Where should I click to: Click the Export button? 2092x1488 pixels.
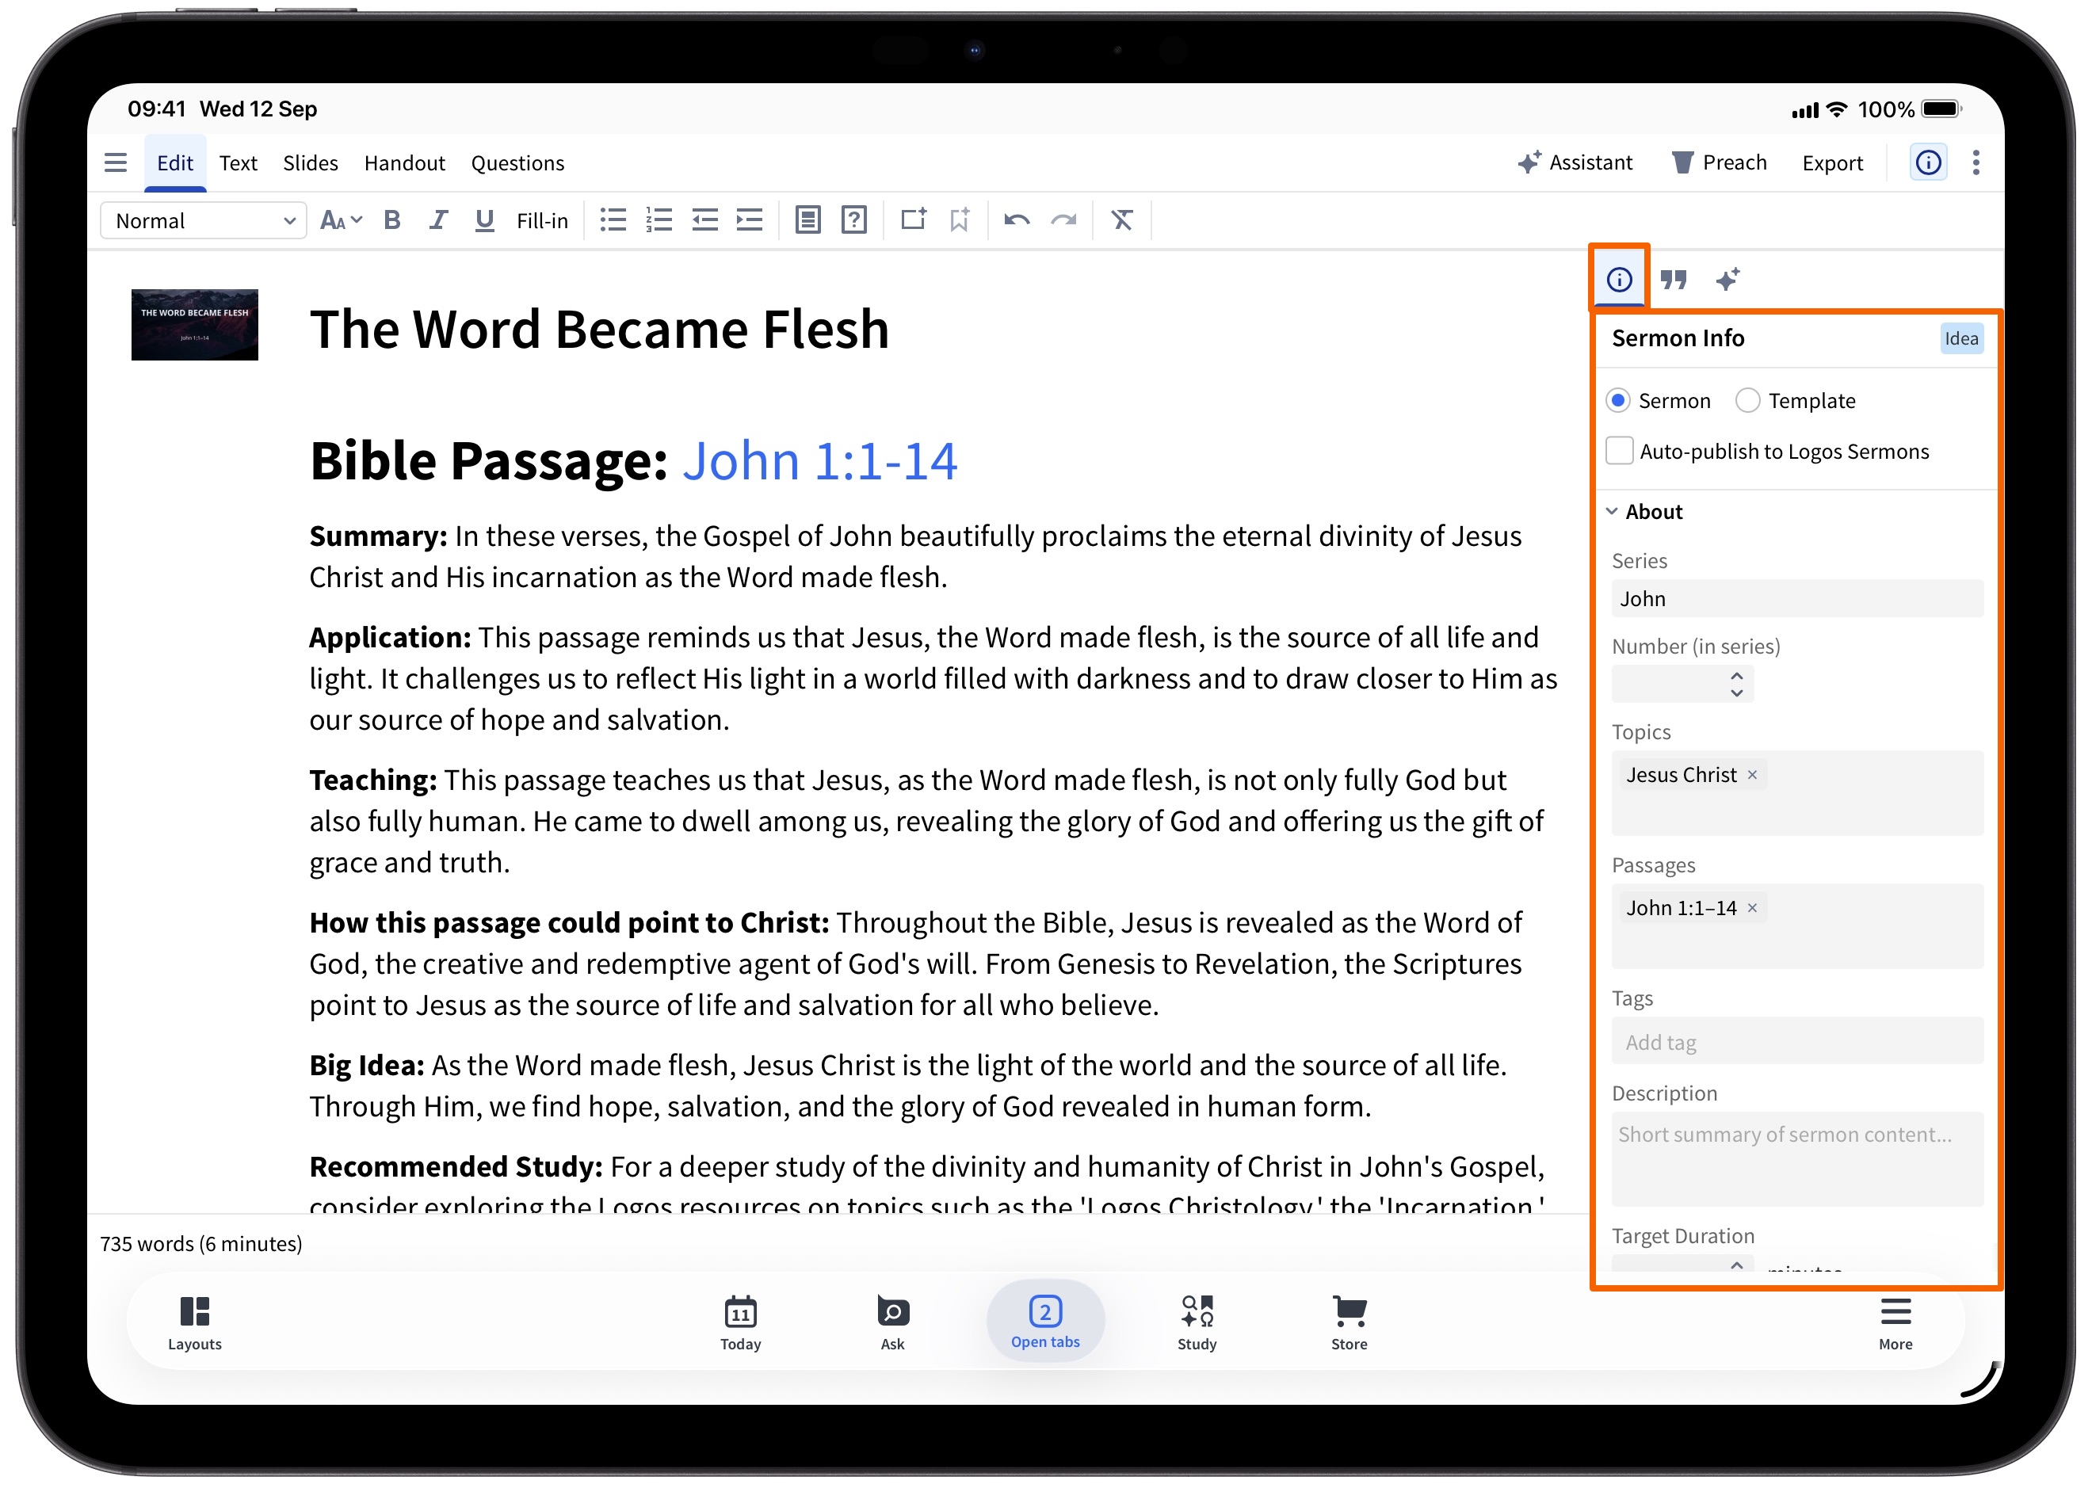tap(1833, 163)
